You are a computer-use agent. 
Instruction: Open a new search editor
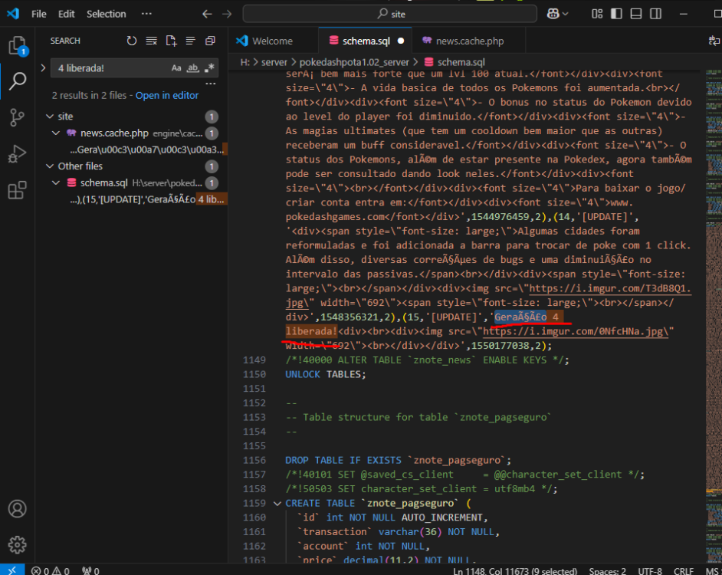[171, 41]
